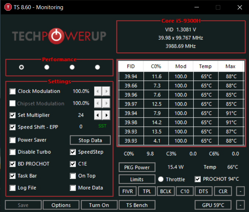Close the ThrottleStop window
Screen dimensions: 249x212
click(x=240, y=7)
